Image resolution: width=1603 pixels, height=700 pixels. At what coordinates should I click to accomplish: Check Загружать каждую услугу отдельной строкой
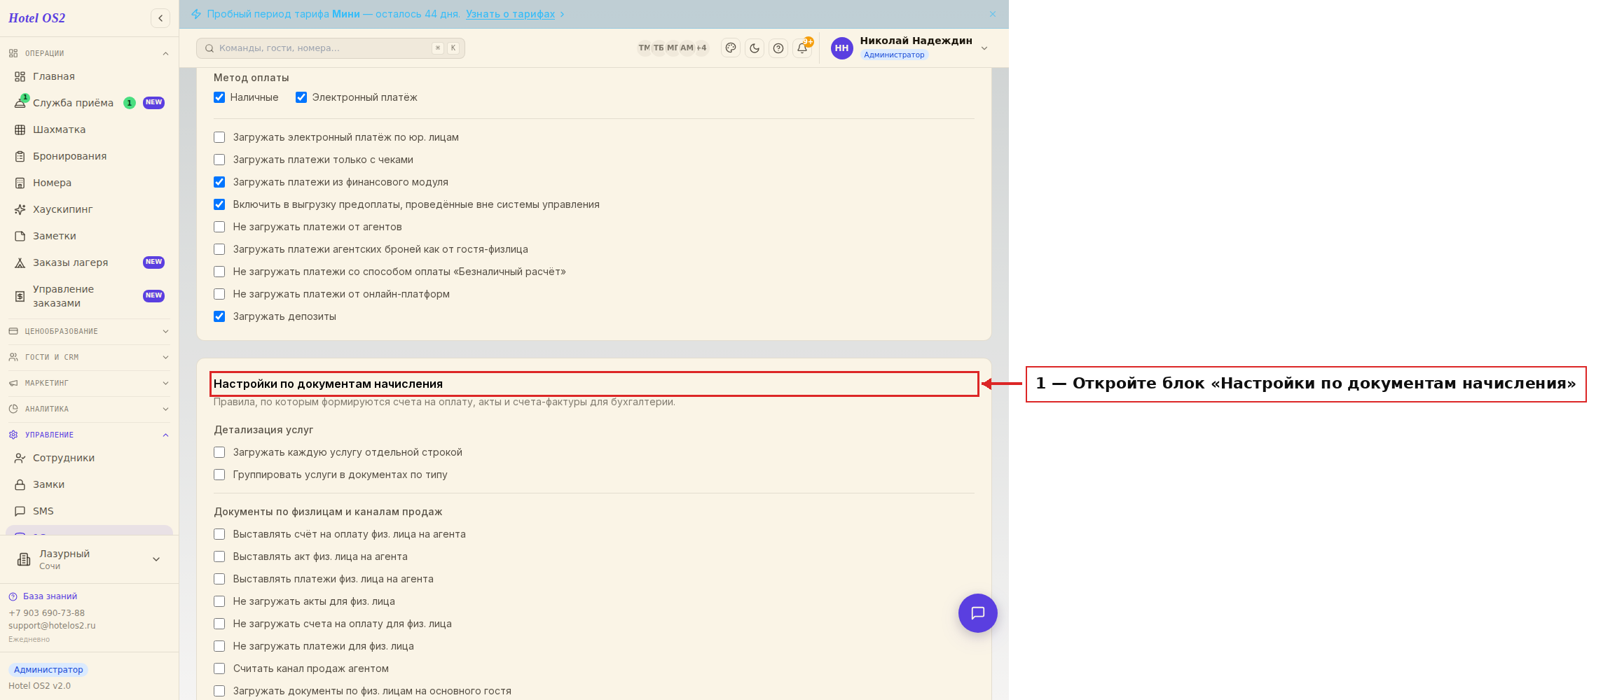point(219,452)
